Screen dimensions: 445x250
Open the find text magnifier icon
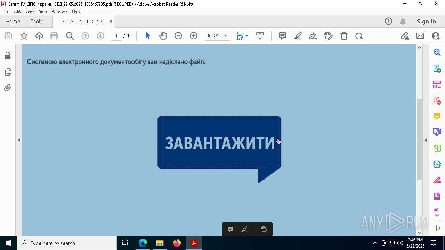tap(70, 36)
